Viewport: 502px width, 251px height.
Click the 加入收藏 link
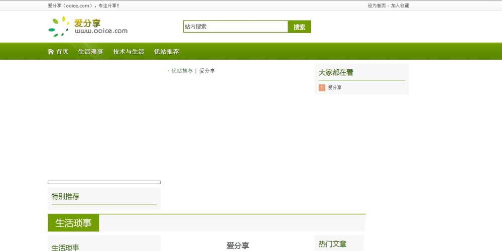pos(400,6)
